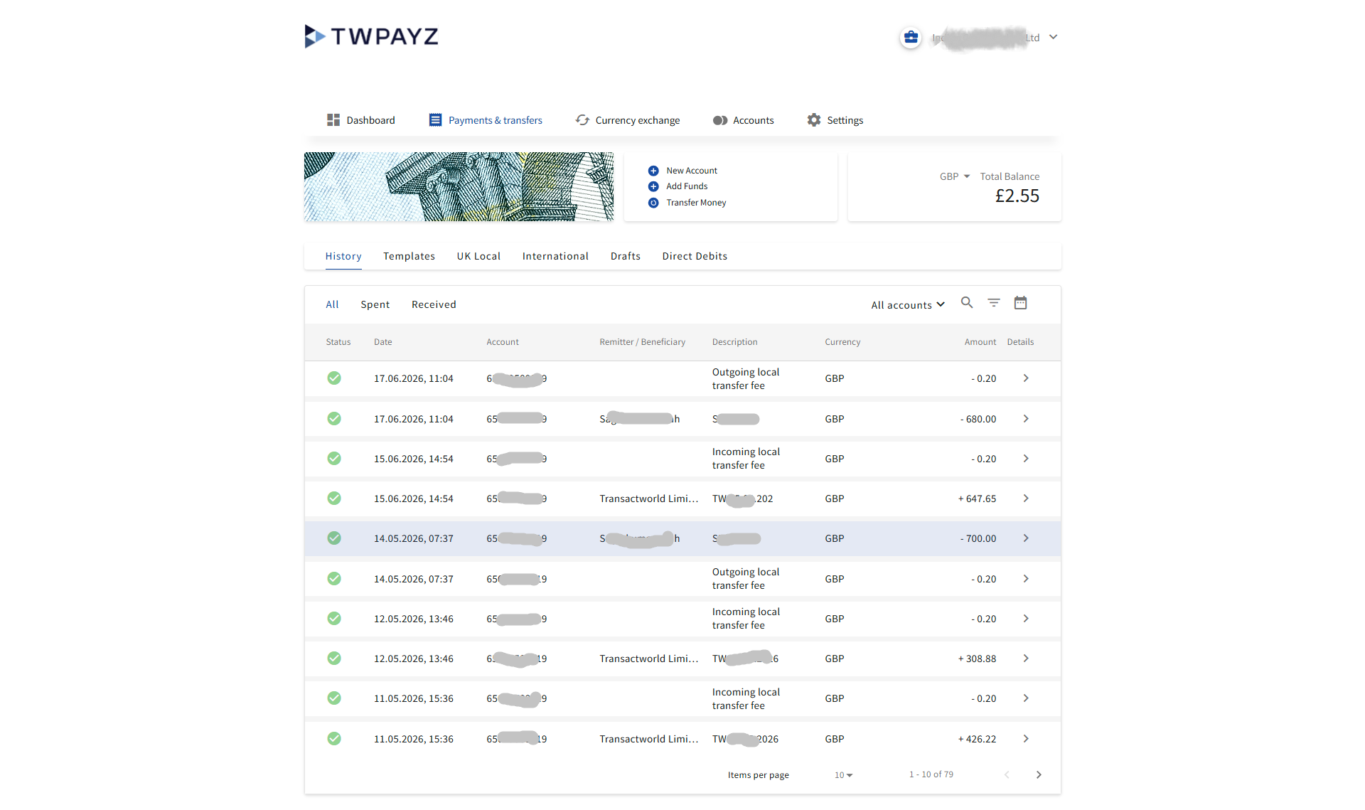
Task: Open Payments & transfers section
Action: (486, 120)
